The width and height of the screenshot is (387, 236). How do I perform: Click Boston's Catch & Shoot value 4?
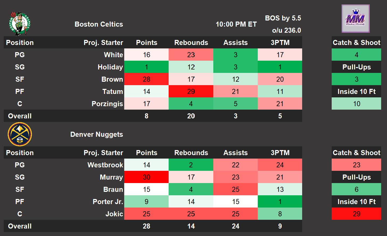tap(356, 55)
